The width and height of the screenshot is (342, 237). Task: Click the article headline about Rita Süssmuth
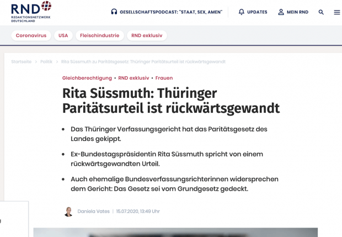pos(171,100)
